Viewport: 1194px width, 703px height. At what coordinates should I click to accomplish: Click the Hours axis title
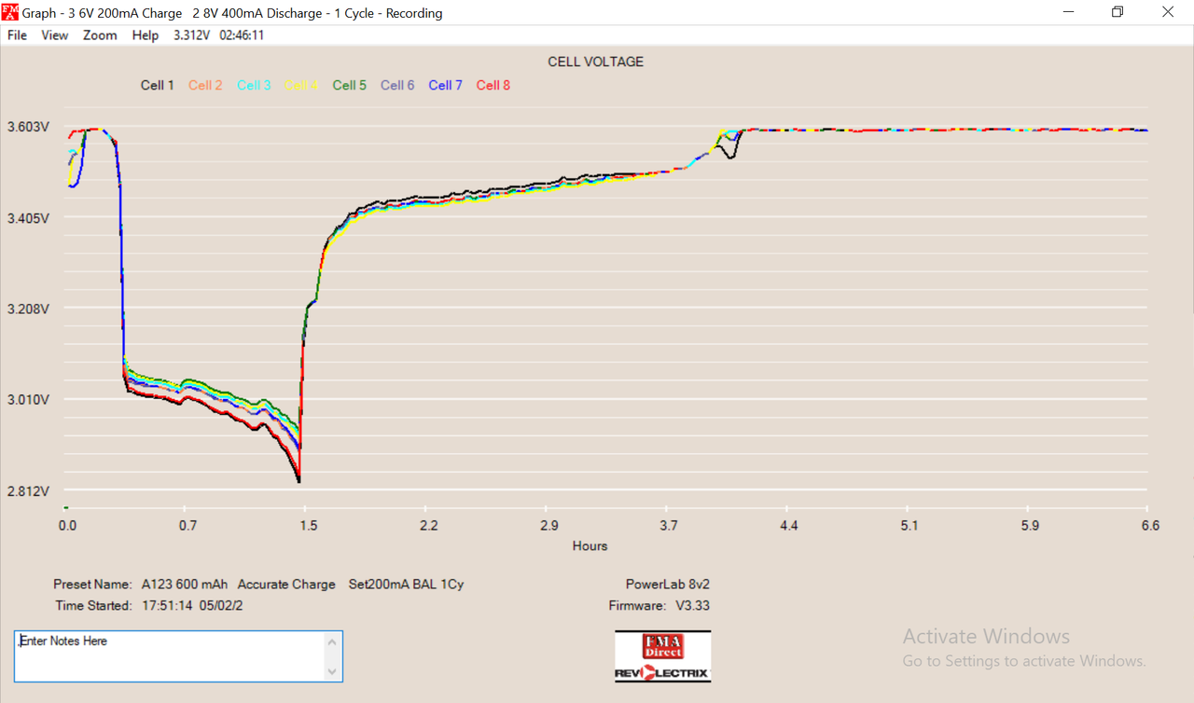(590, 546)
